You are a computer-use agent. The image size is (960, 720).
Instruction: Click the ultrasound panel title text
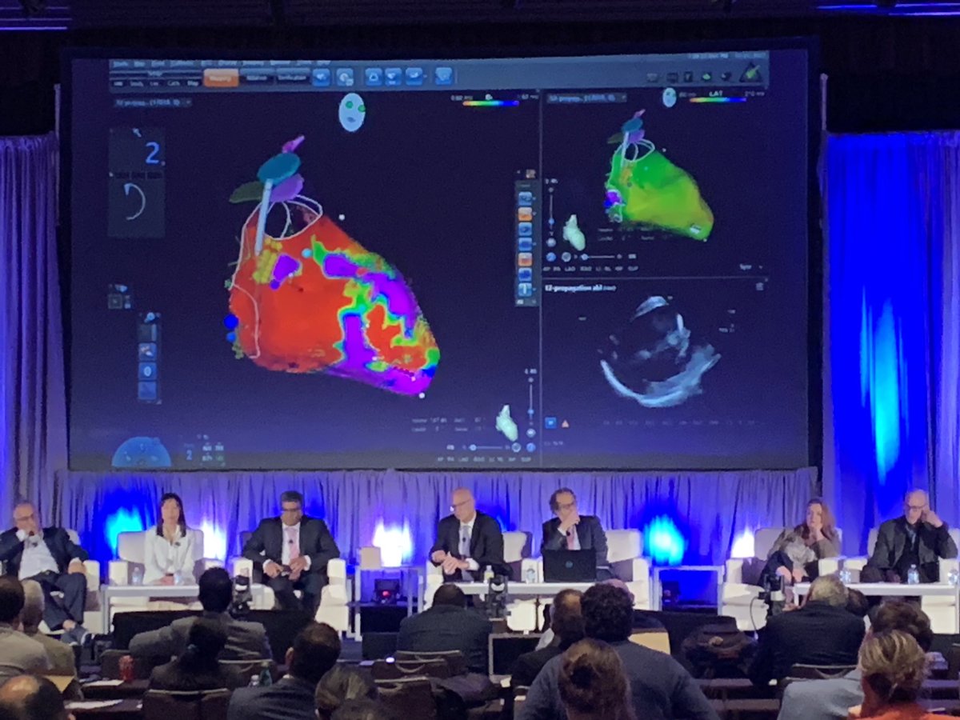pyautogui.click(x=580, y=288)
